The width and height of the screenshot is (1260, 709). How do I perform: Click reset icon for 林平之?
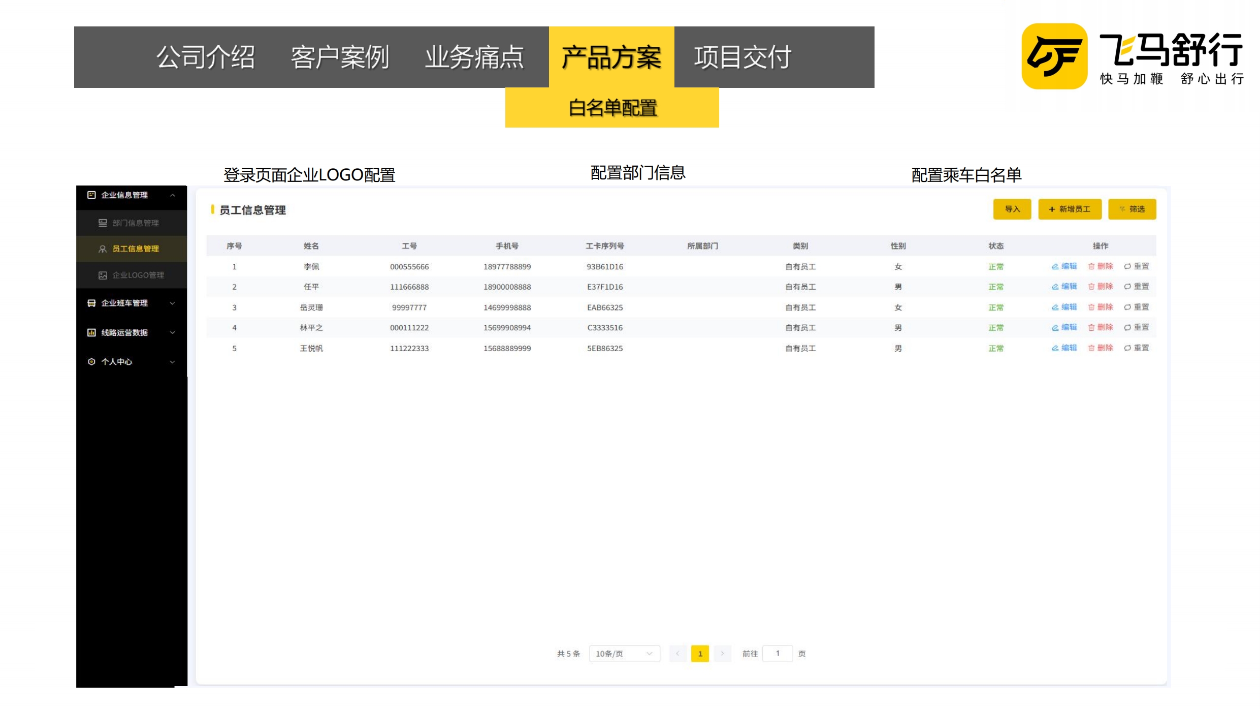point(1127,328)
